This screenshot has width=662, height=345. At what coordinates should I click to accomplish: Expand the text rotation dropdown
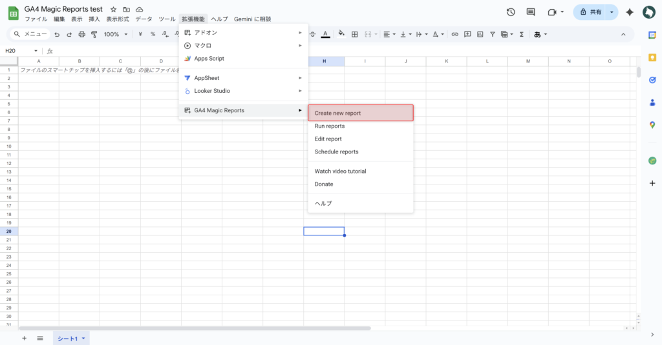(x=442, y=35)
